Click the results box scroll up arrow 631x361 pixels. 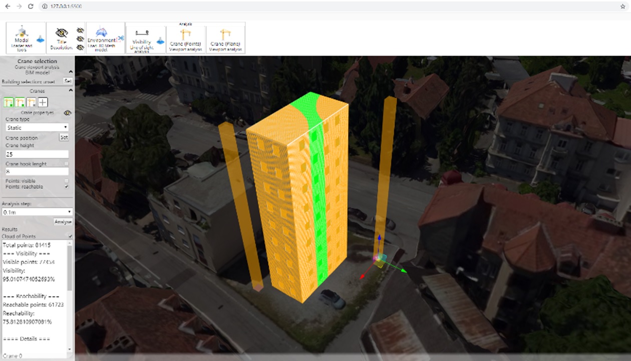[x=70, y=243]
